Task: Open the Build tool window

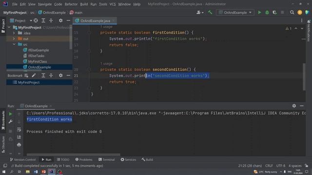Action: 147,159
